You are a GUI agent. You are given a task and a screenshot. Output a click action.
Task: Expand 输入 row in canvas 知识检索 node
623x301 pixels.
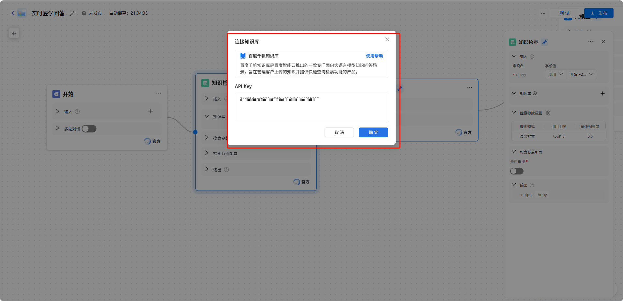207,98
